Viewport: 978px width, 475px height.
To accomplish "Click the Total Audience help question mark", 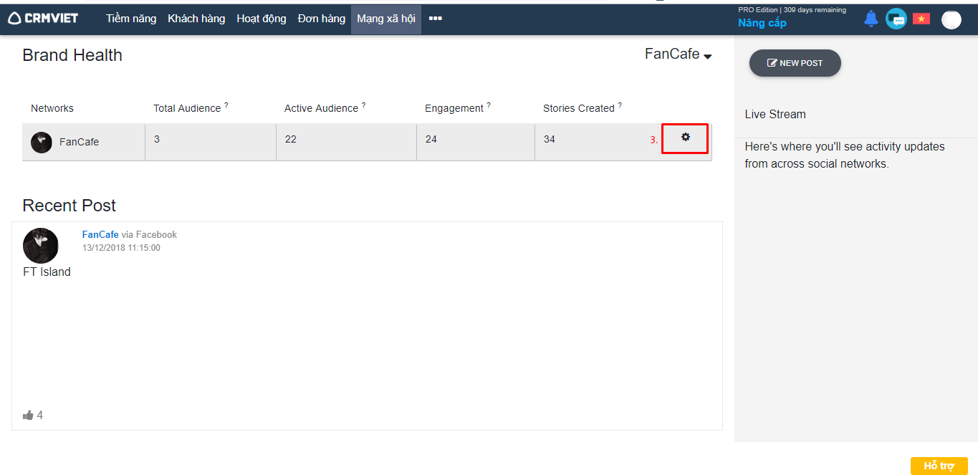I will tap(226, 105).
